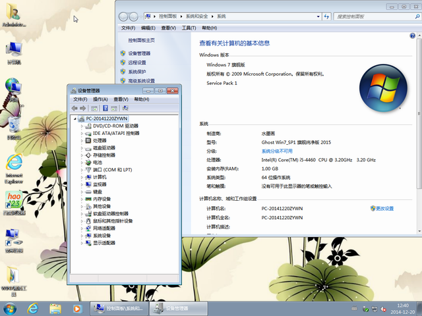Screen dimensions: 422x316
Task: Select the 键盘 device category icon
Action: click(88, 192)
